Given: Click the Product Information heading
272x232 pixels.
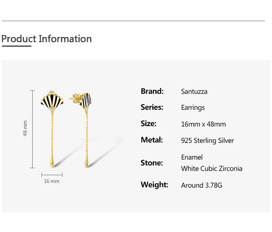Looking at the screenshot, I should (47, 39).
